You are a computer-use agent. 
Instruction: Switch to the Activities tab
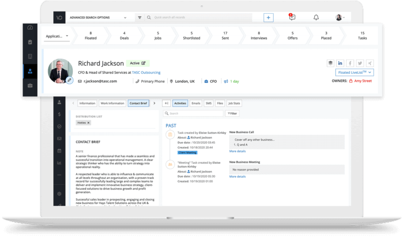(180, 103)
